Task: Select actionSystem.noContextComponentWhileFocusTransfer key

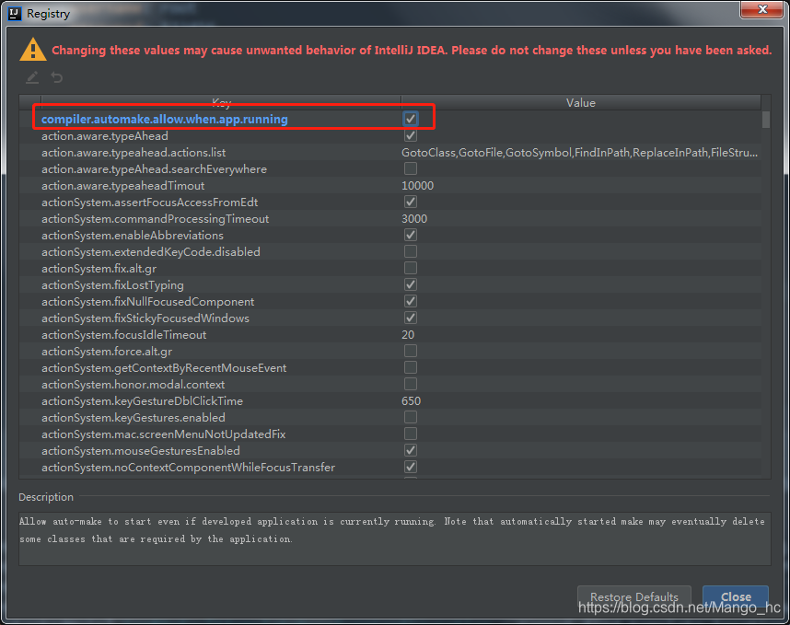Action: 188,468
